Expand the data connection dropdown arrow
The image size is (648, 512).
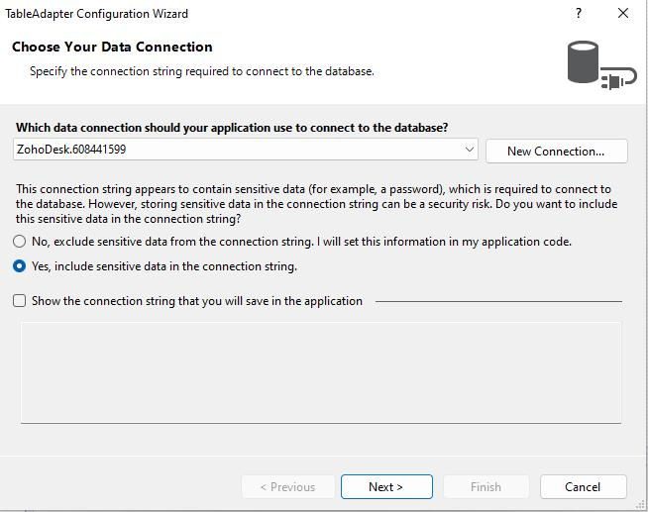(470, 150)
